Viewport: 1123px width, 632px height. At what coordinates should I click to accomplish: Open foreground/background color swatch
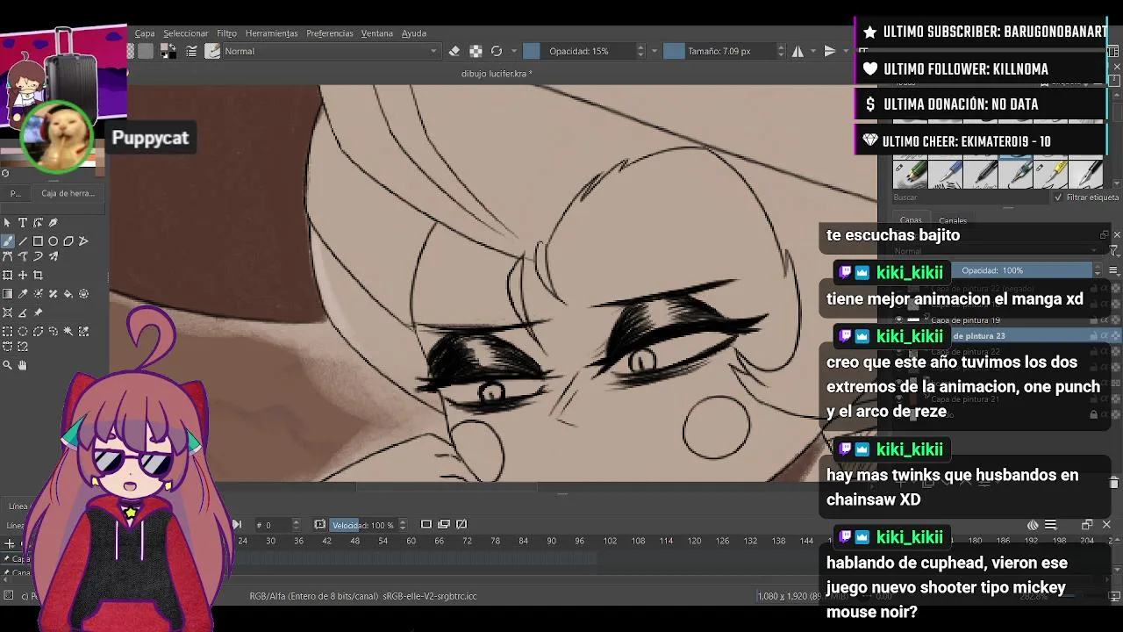point(167,51)
